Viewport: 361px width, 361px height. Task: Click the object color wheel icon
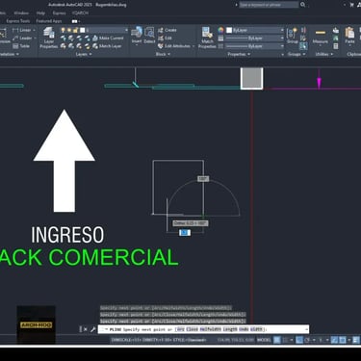pos(220,30)
